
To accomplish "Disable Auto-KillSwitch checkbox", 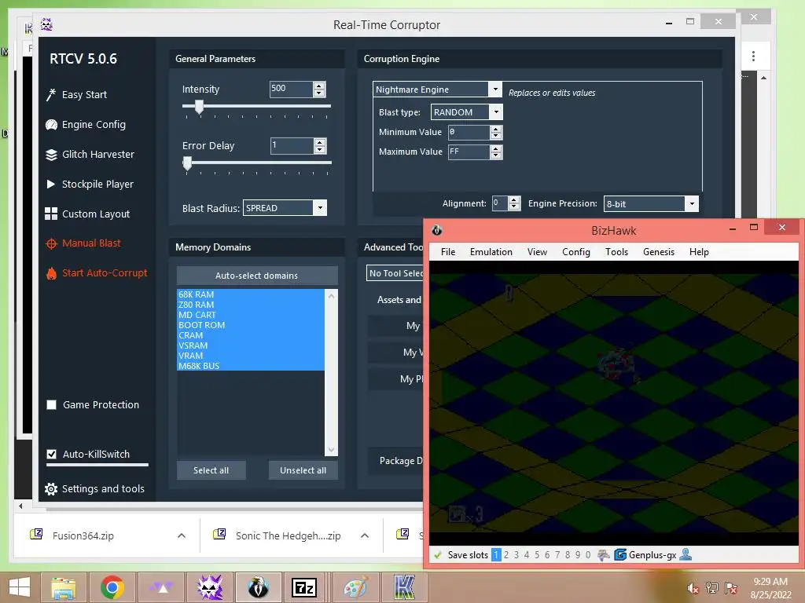I will [51, 455].
